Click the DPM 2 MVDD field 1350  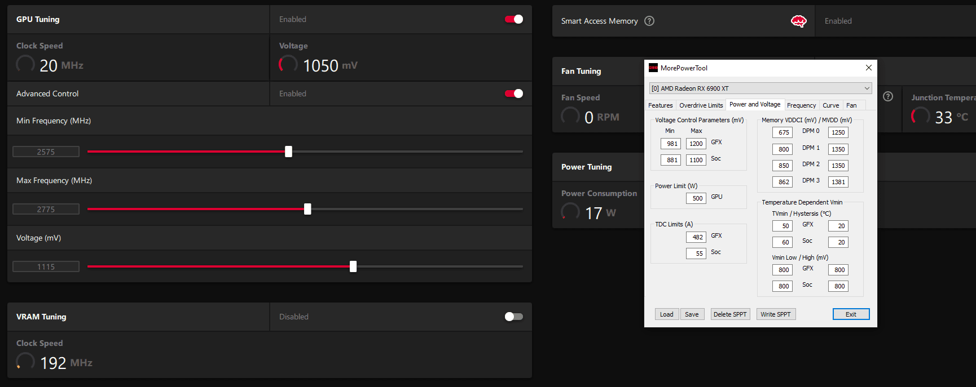coord(838,166)
